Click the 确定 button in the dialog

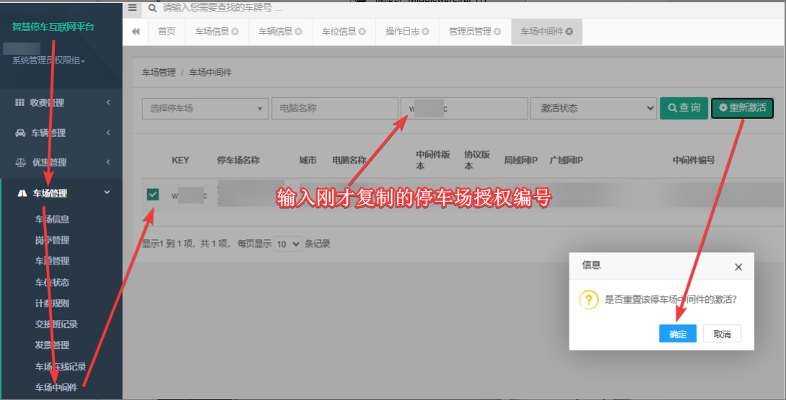(x=678, y=334)
